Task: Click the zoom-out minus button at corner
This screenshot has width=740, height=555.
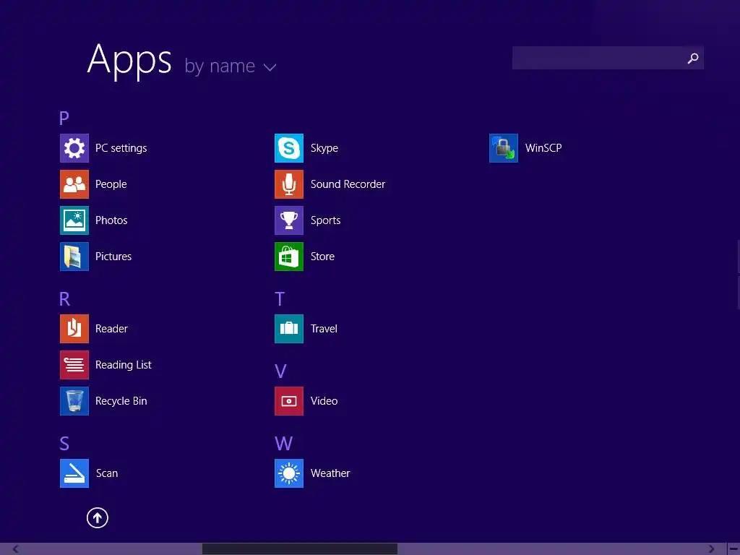Action: [x=734, y=549]
